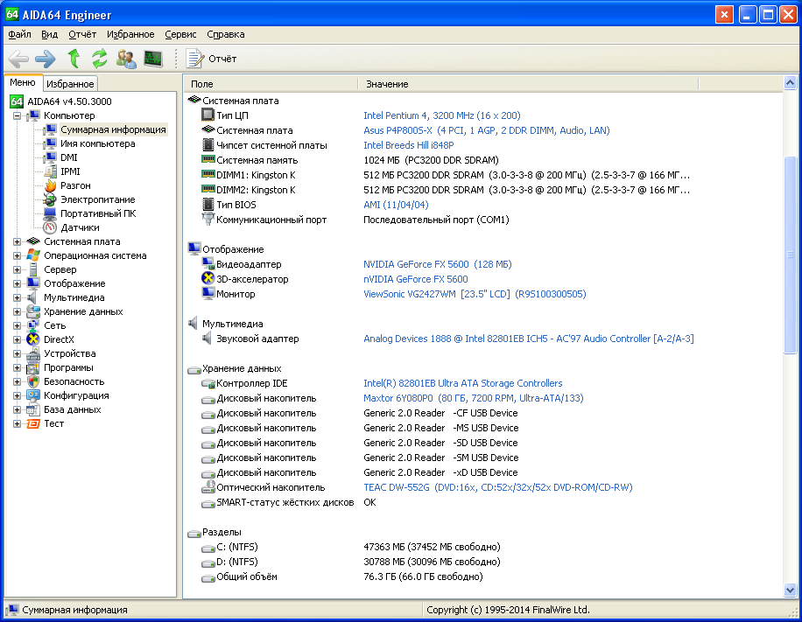Select Электропитание in the tree
This screenshot has height=622, width=802.
click(97, 199)
